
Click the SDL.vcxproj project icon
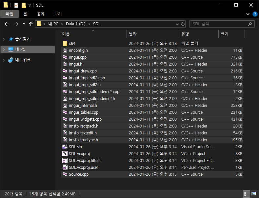point(65,153)
